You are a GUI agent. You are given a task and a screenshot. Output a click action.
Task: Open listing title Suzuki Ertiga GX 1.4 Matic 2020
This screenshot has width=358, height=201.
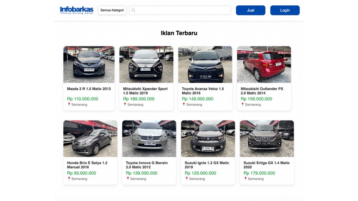[266, 165]
